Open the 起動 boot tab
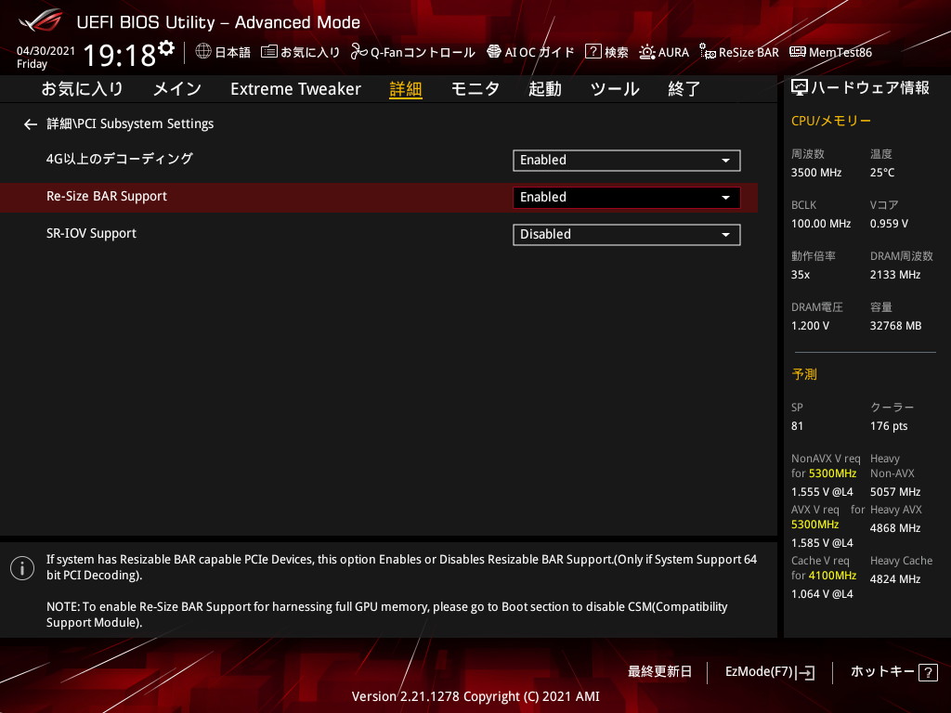This screenshot has width=951, height=713. click(x=544, y=89)
